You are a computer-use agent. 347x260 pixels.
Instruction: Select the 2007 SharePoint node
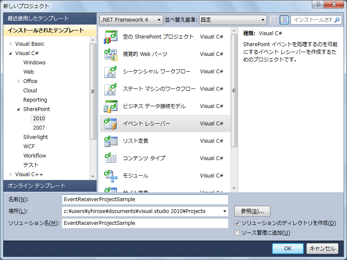click(x=39, y=128)
